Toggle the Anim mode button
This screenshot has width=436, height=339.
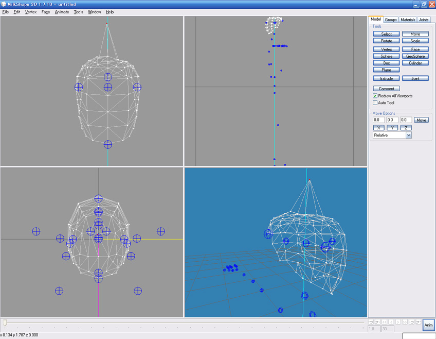point(428,325)
